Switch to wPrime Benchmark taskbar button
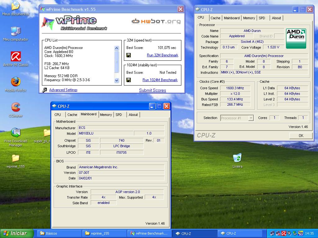 click(150, 233)
